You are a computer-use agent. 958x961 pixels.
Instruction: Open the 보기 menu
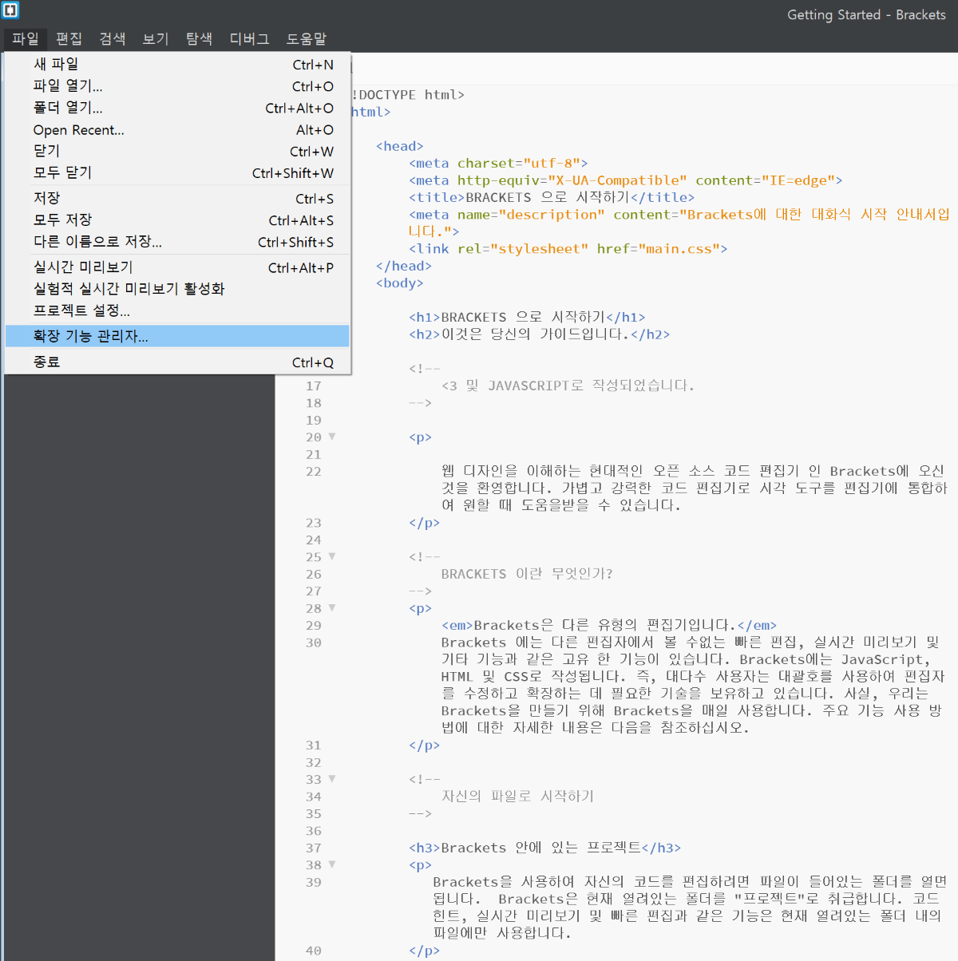point(155,38)
